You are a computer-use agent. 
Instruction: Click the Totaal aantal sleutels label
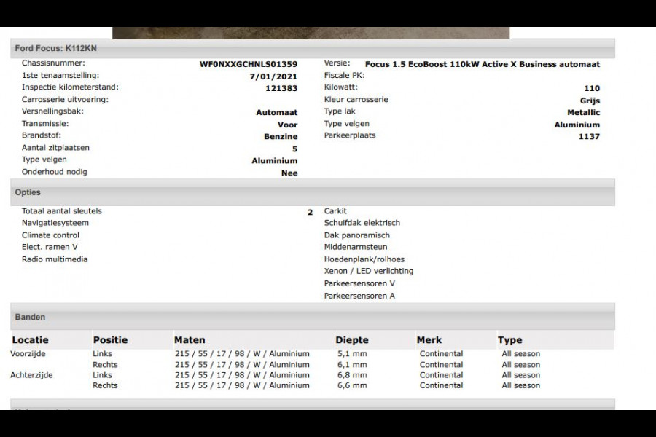[x=62, y=211]
